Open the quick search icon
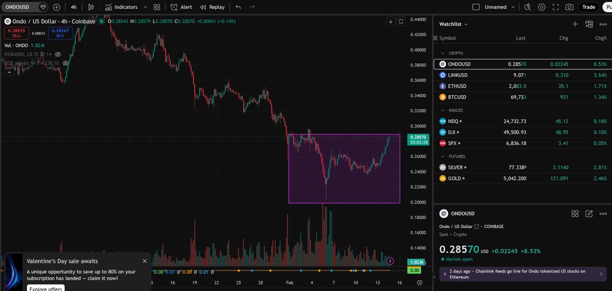This screenshot has width=612, height=291. [528, 7]
